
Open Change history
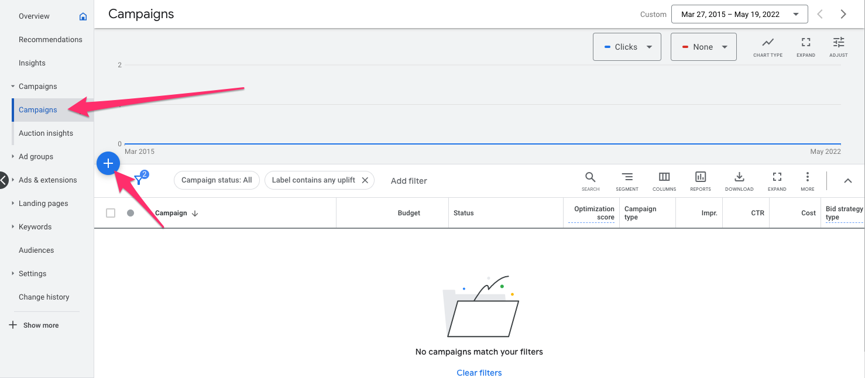pyautogui.click(x=44, y=297)
